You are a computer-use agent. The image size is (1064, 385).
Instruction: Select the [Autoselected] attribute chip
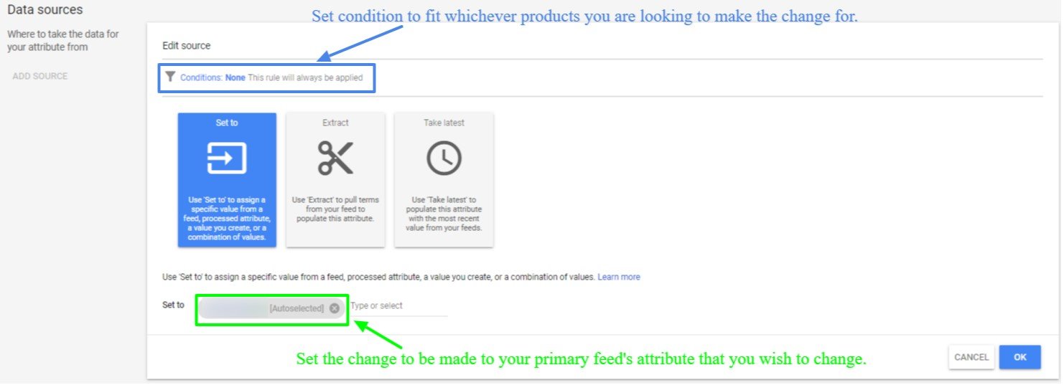click(x=266, y=308)
